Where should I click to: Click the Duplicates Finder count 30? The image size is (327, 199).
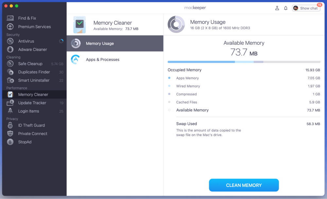coord(61,72)
